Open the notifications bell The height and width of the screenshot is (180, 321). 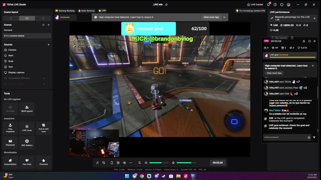click(269, 4)
